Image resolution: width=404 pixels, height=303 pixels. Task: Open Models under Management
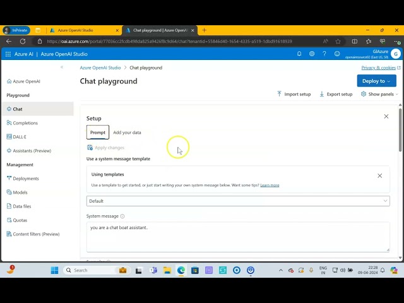(17, 193)
